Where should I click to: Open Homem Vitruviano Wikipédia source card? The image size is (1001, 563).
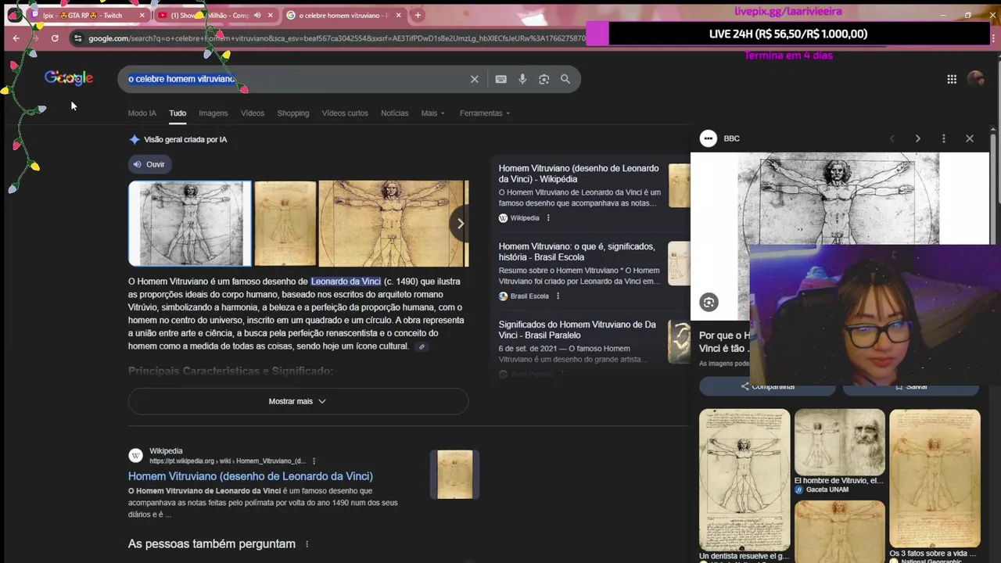coord(579,174)
